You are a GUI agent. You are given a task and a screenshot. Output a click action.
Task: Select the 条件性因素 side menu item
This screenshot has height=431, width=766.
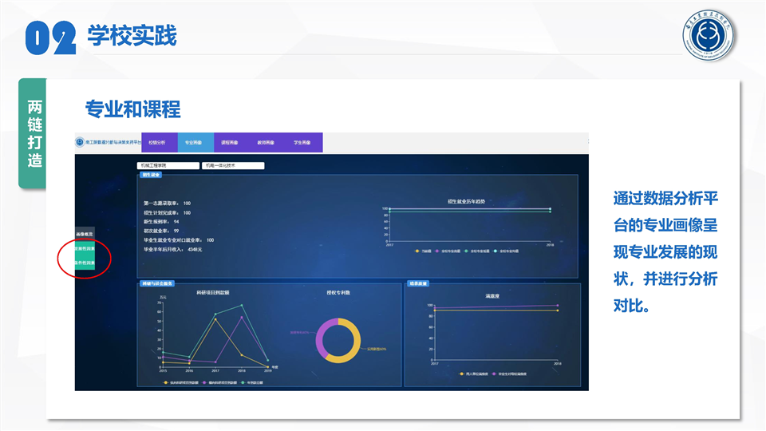click(85, 263)
